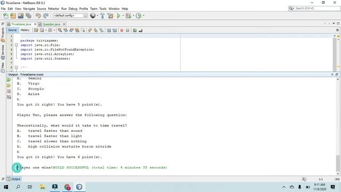Click the Output window vertical scrollbar thumb

pyautogui.click(x=338, y=163)
